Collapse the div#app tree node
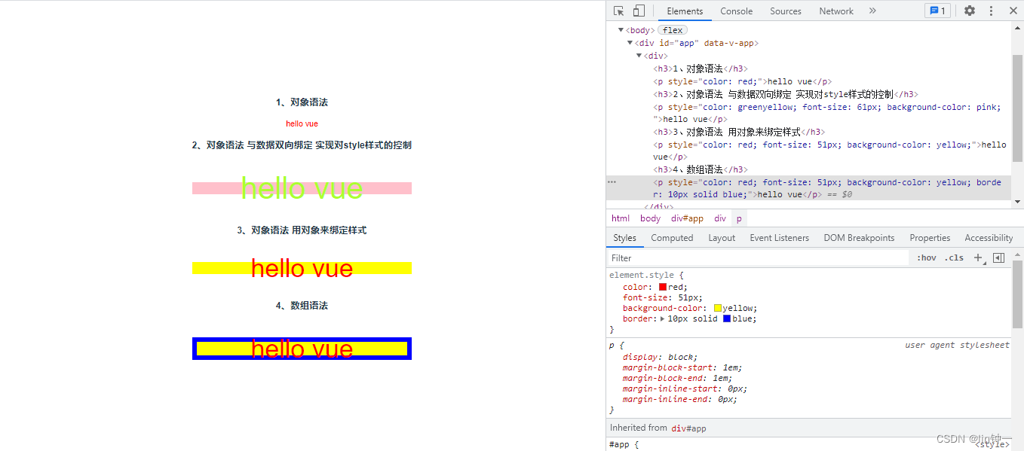The width and height of the screenshot is (1024, 451). (630, 43)
